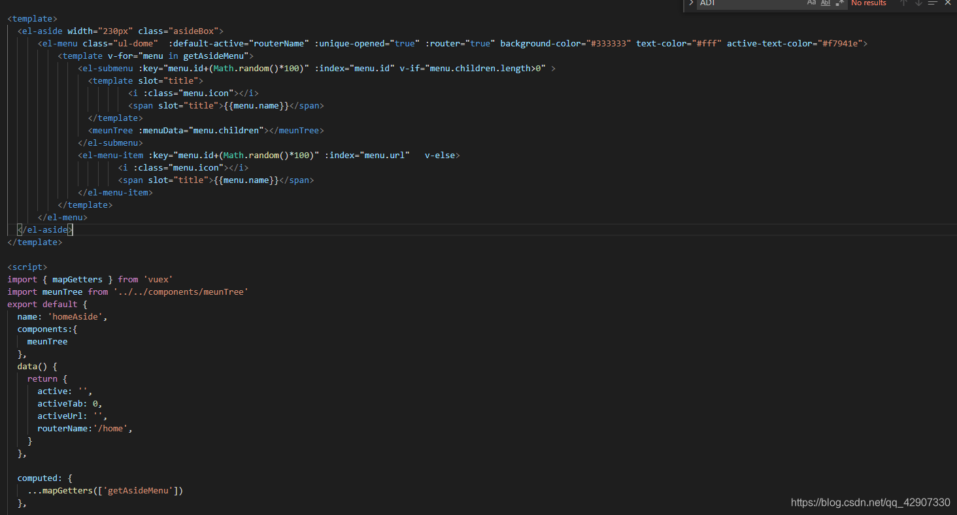Click the <script> tag line
Image resolution: width=957 pixels, height=515 pixels.
(27, 267)
